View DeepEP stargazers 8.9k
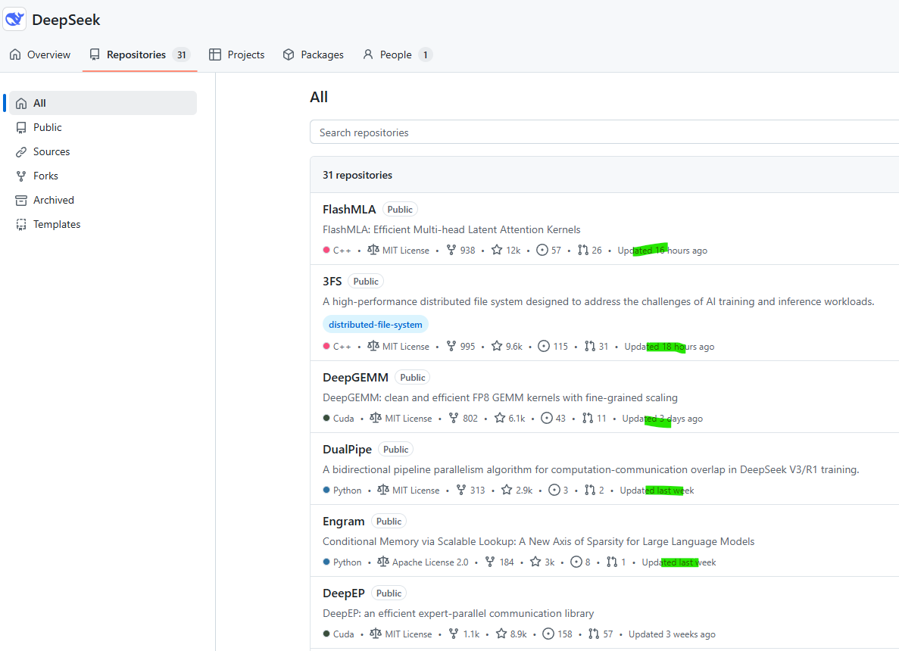Viewport: 899px width, 651px height. (x=511, y=634)
